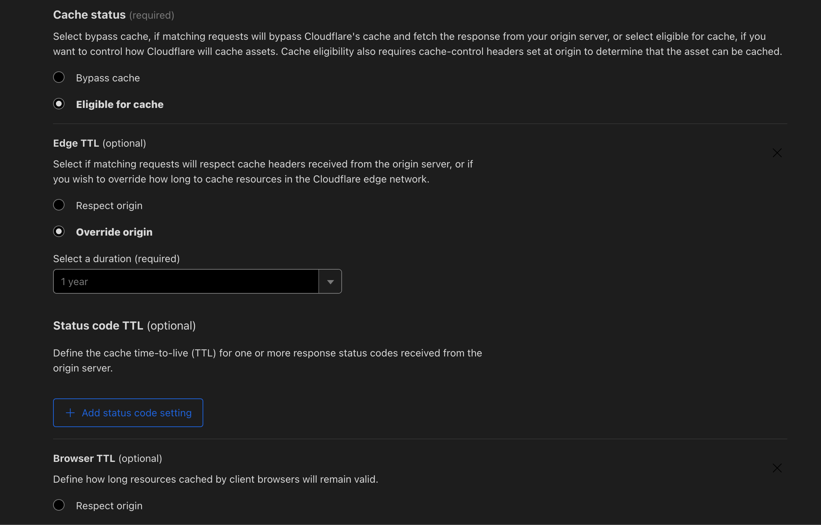Screen dimensions: 821x525
Task: Choose Respect origin under Edge TTL
Action: tap(59, 205)
